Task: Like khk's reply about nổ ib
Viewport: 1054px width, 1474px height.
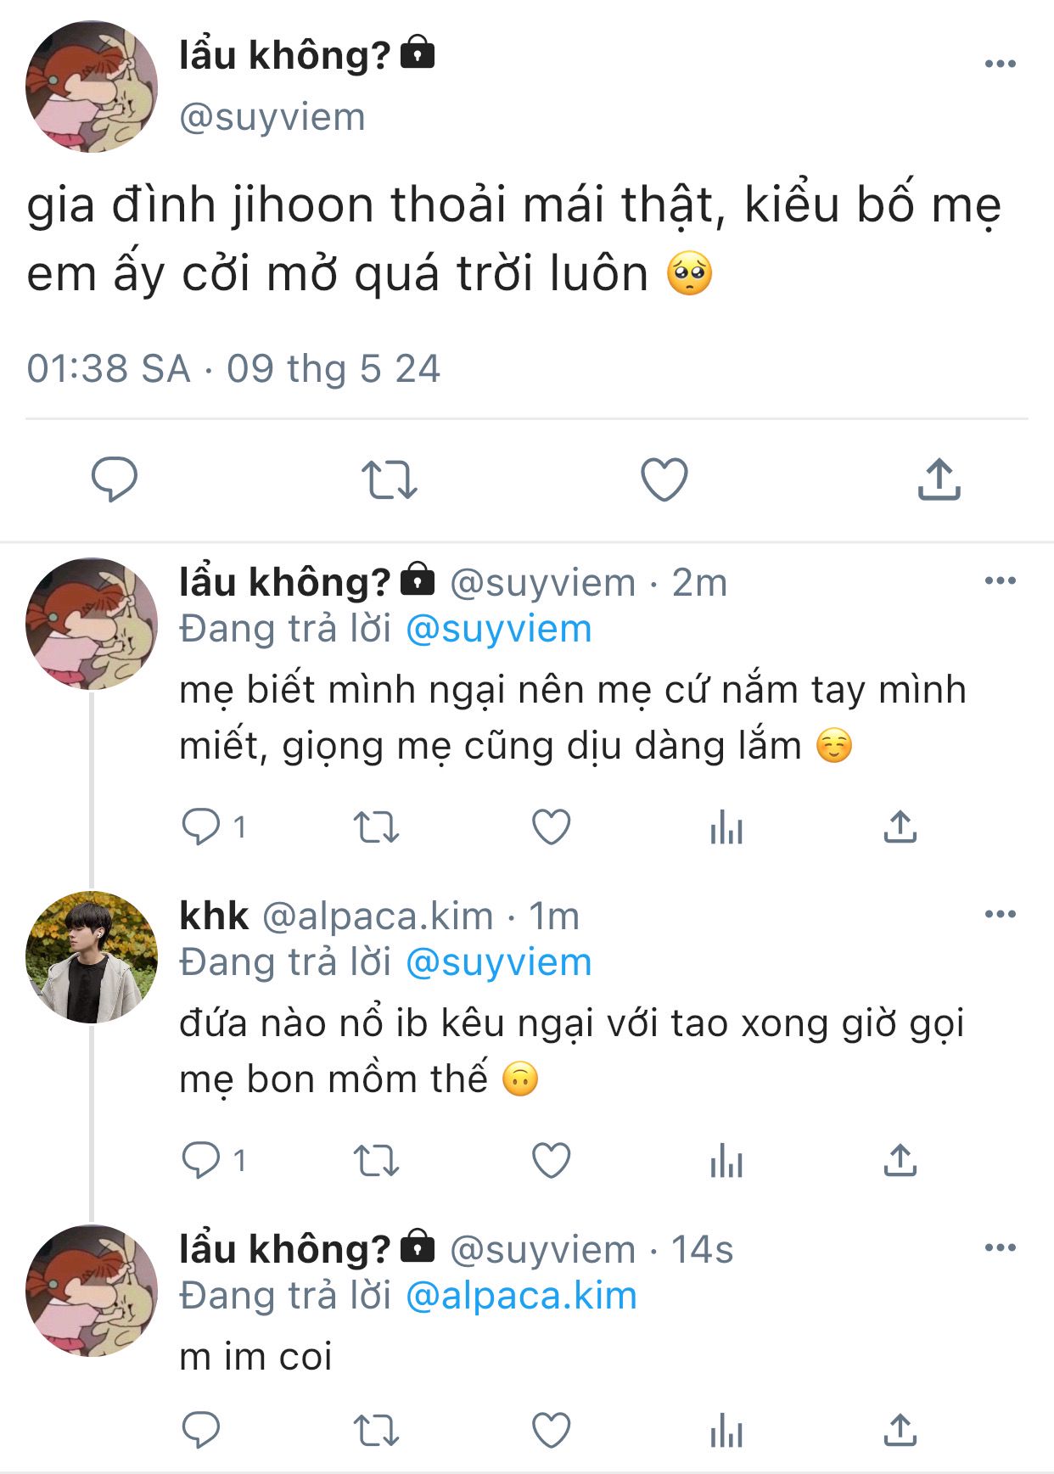Action: (x=551, y=1161)
